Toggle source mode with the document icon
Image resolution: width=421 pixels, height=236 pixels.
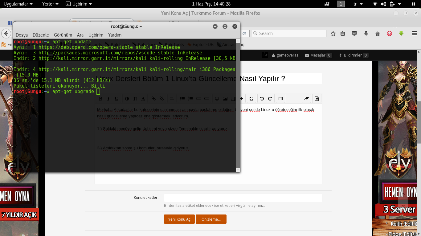pyautogui.click(x=317, y=99)
